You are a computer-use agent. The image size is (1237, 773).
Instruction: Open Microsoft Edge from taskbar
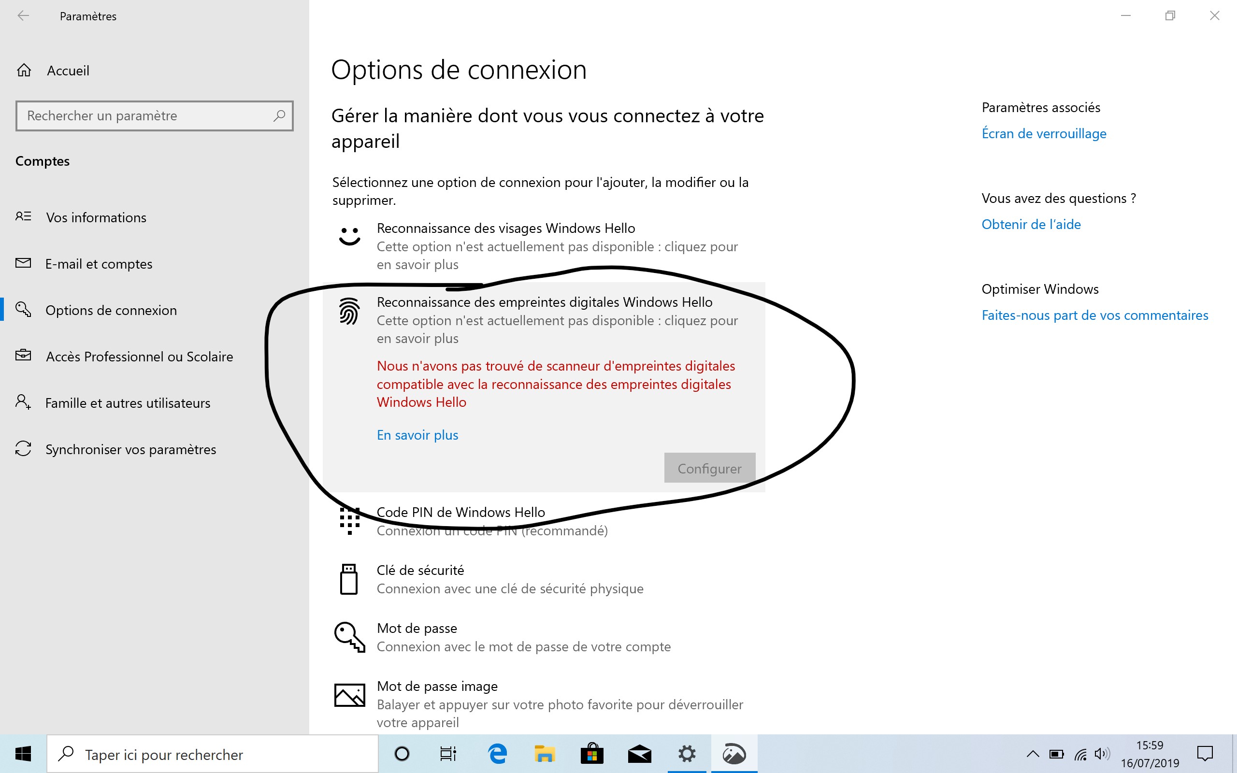[497, 754]
